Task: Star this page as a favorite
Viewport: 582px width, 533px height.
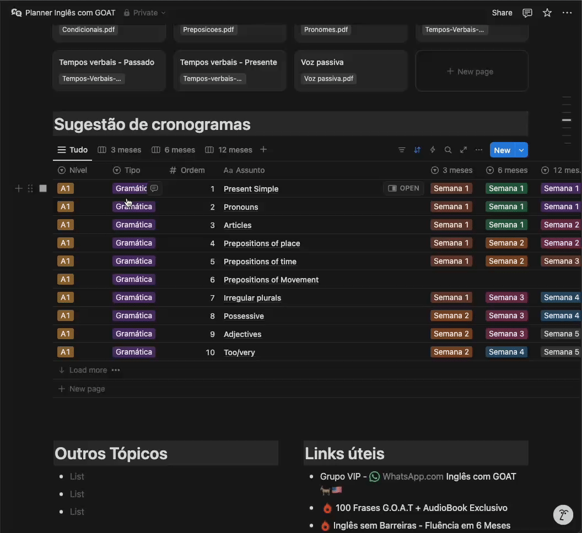Action: click(x=547, y=13)
